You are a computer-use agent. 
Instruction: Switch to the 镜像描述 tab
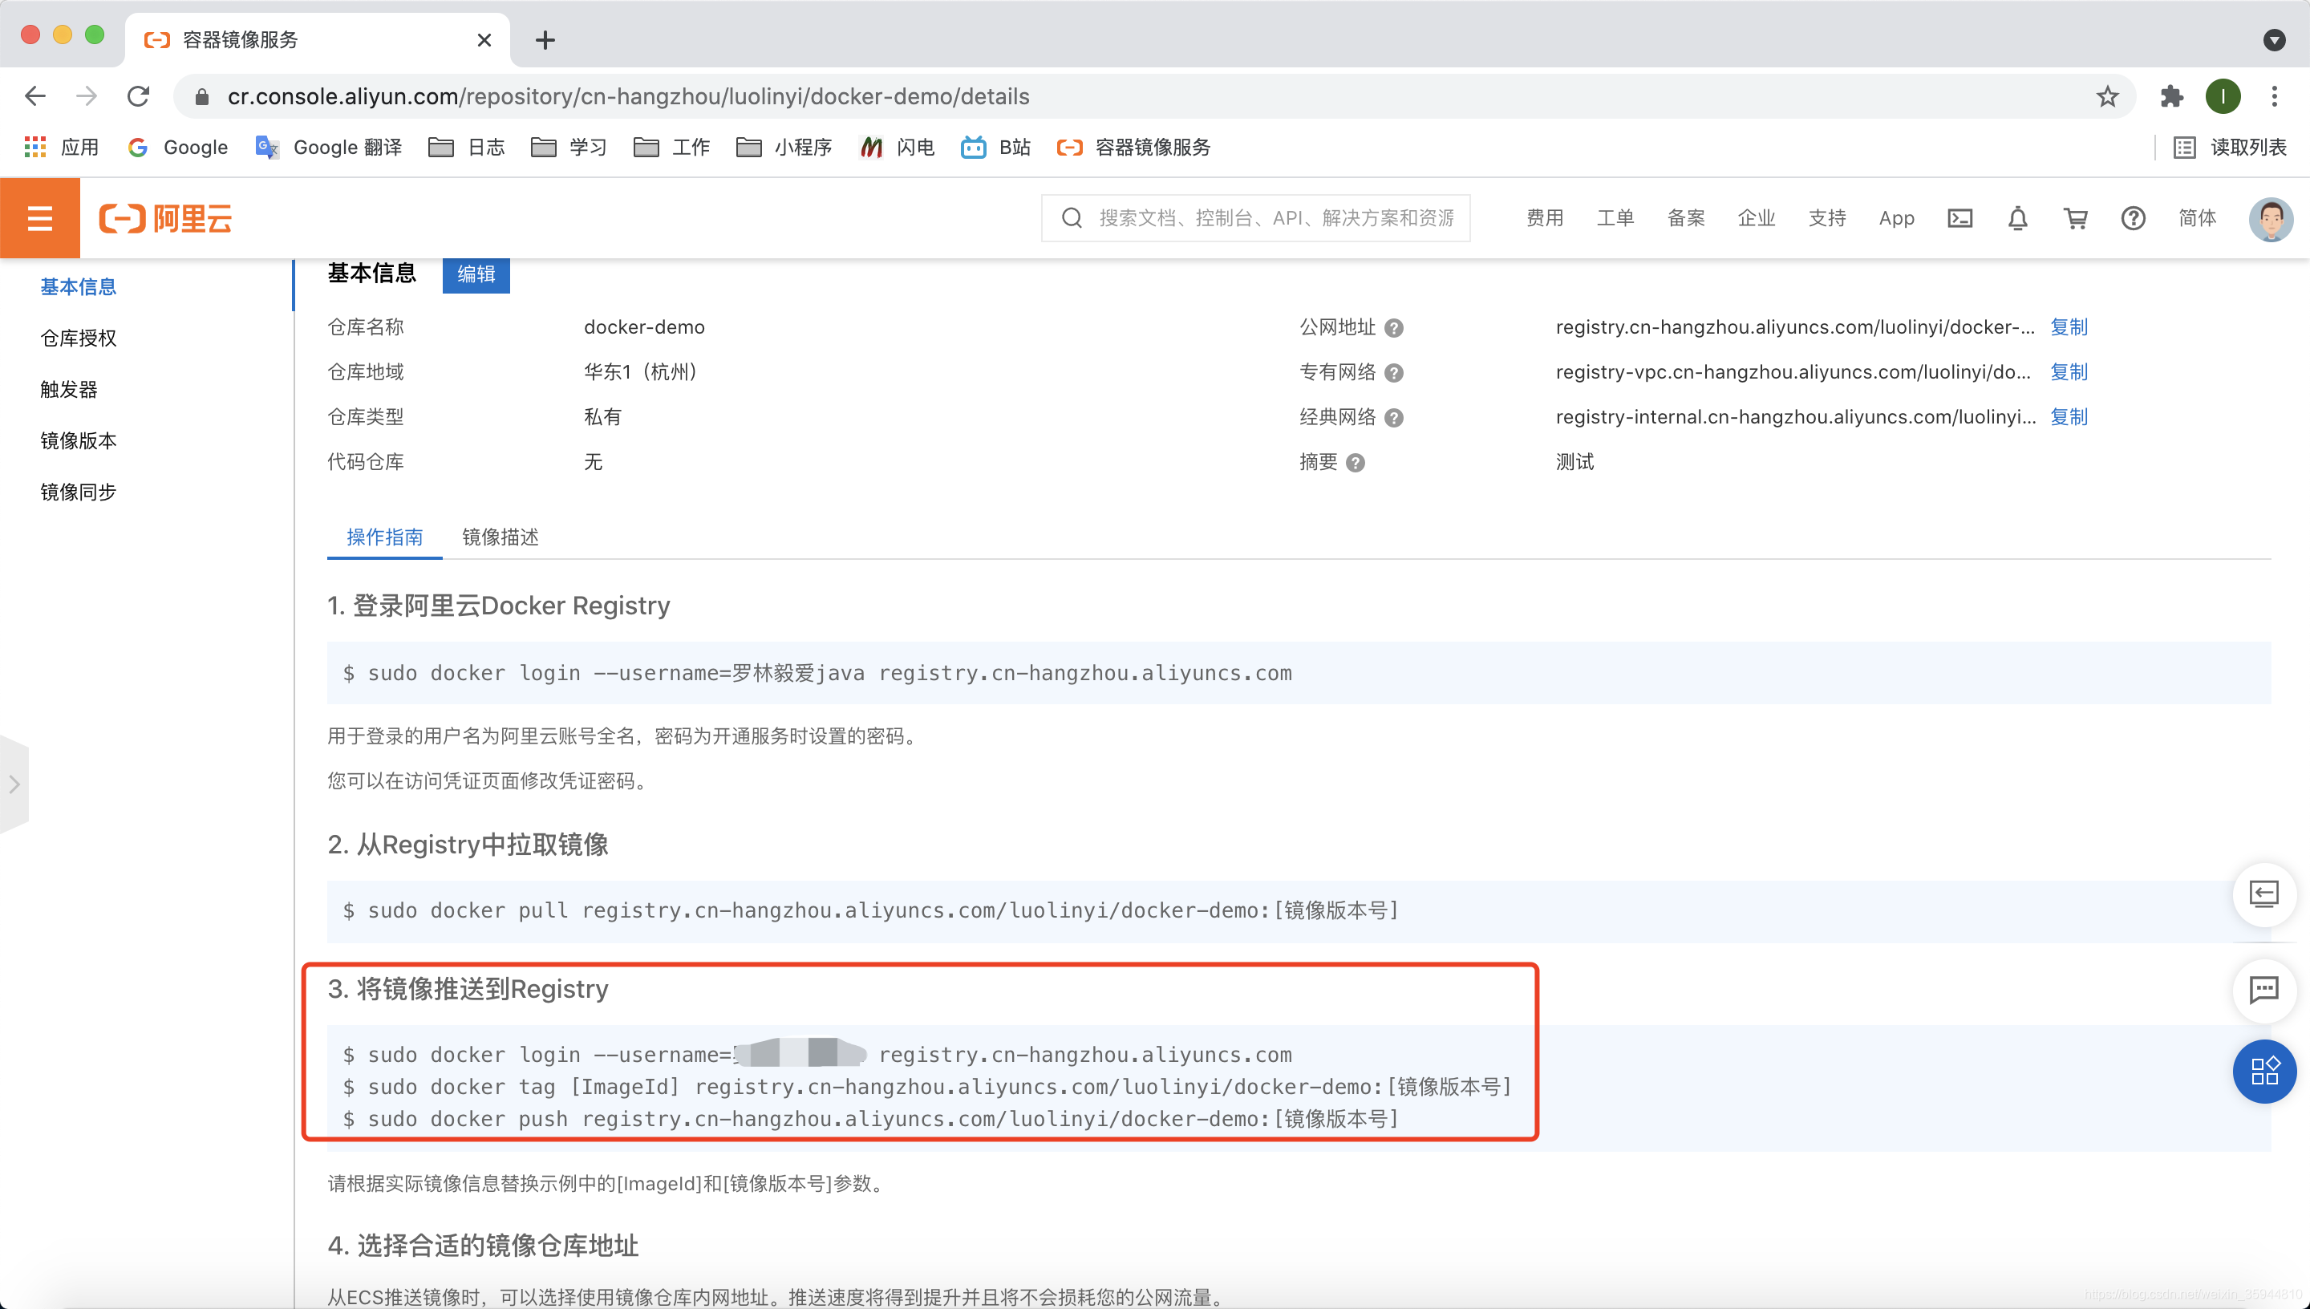(x=500, y=537)
